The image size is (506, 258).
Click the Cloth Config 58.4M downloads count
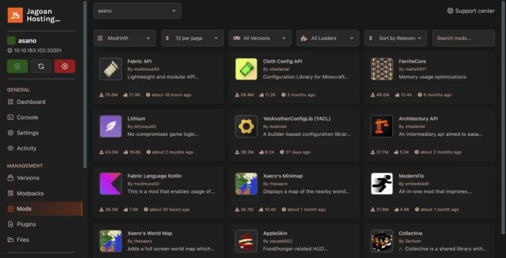pyautogui.click(x=244, y=95)
